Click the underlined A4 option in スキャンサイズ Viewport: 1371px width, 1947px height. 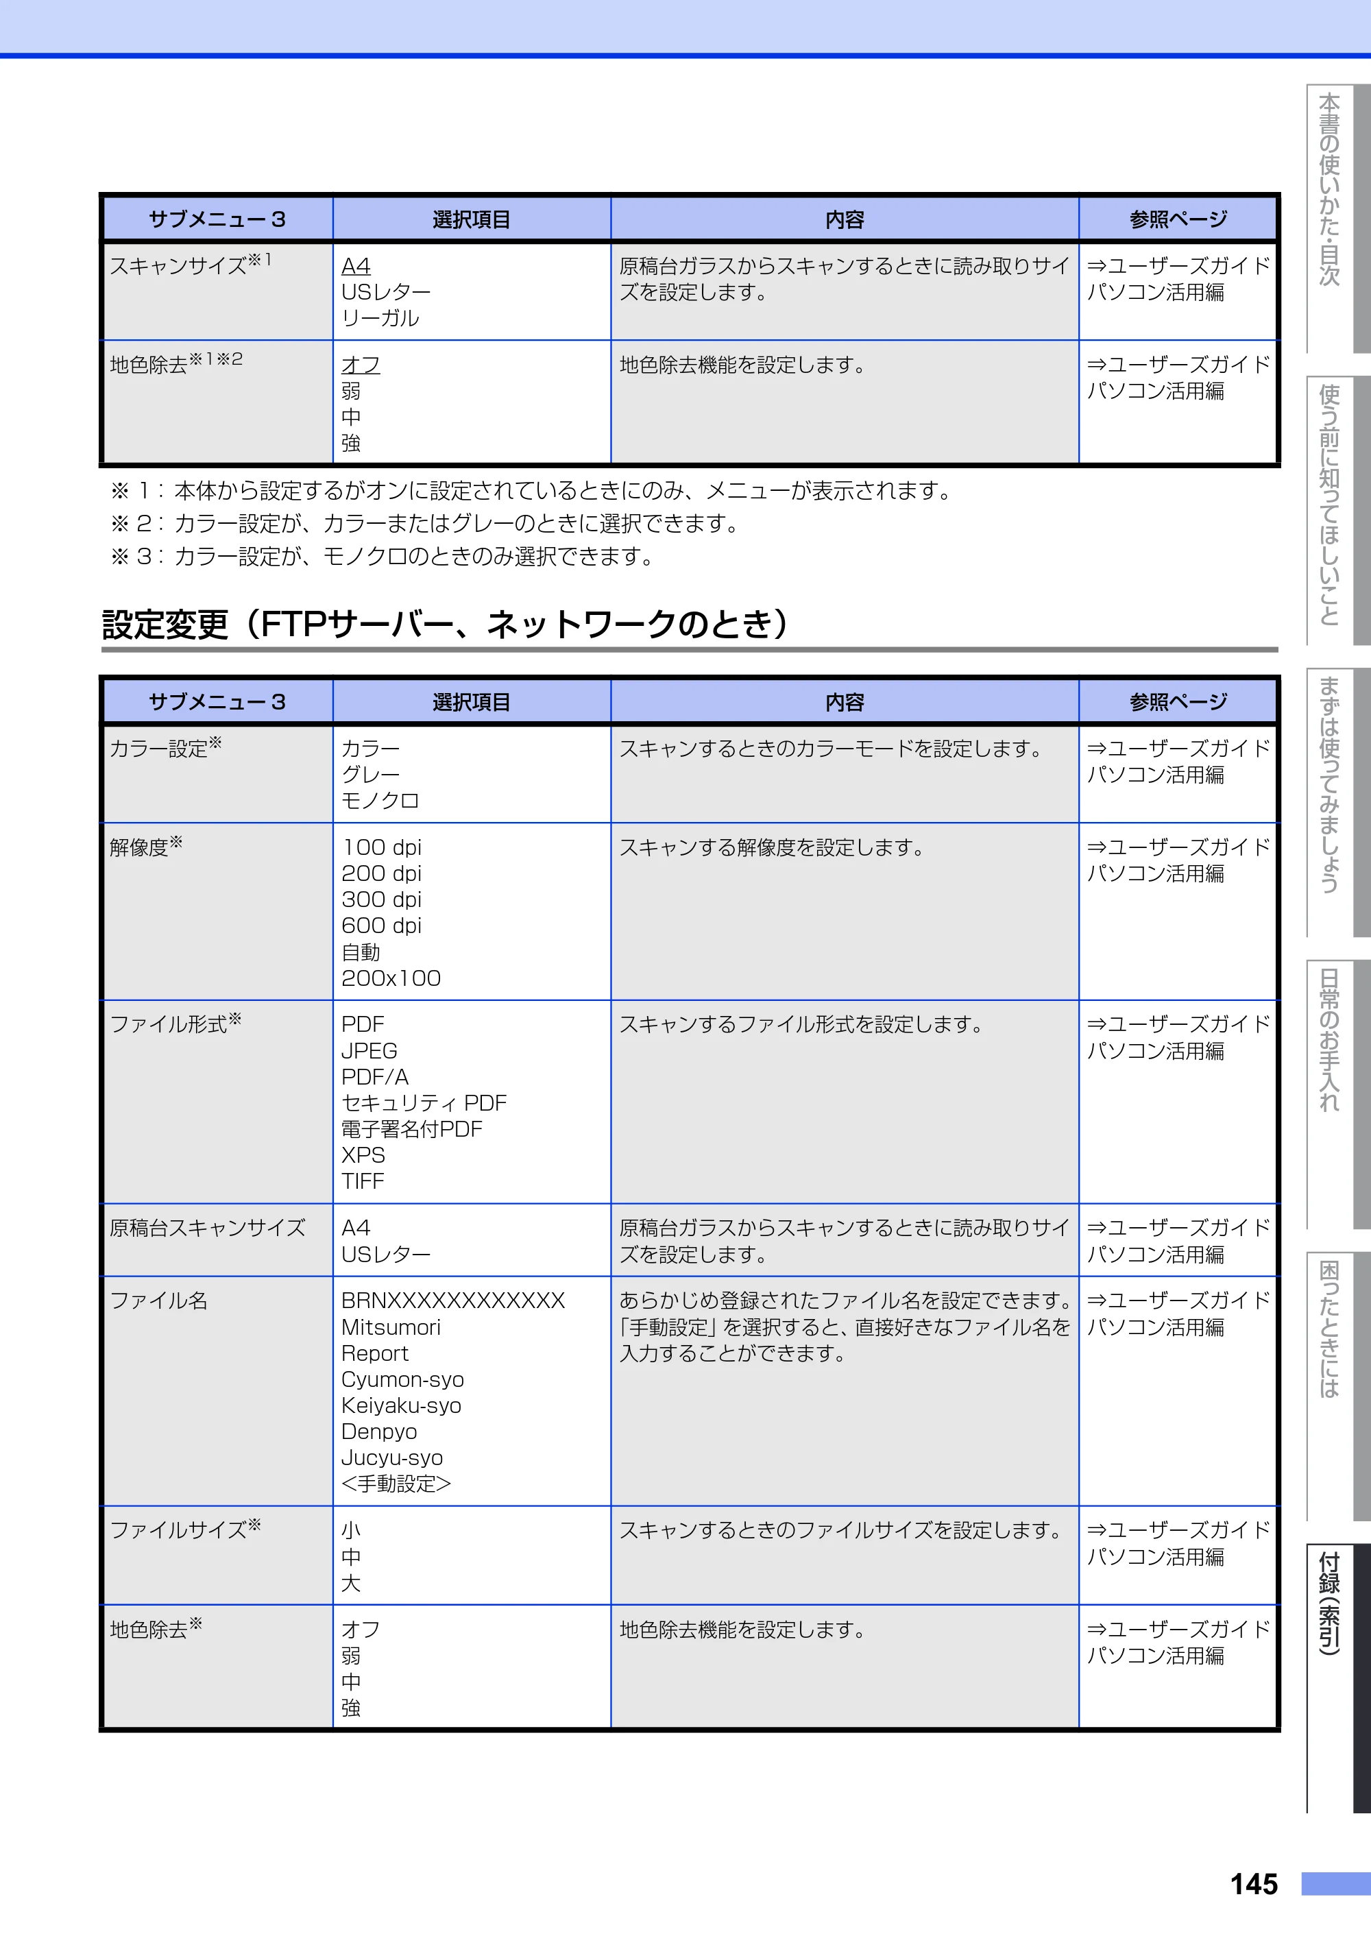pyautogui.click(x=356, y=266)
